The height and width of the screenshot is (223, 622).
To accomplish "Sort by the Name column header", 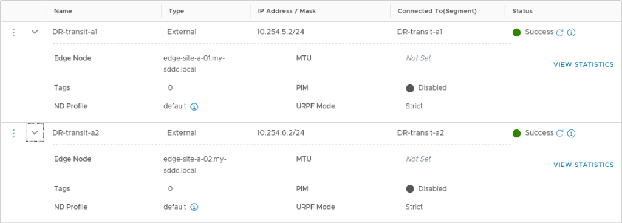I will (x=63, y=11).
